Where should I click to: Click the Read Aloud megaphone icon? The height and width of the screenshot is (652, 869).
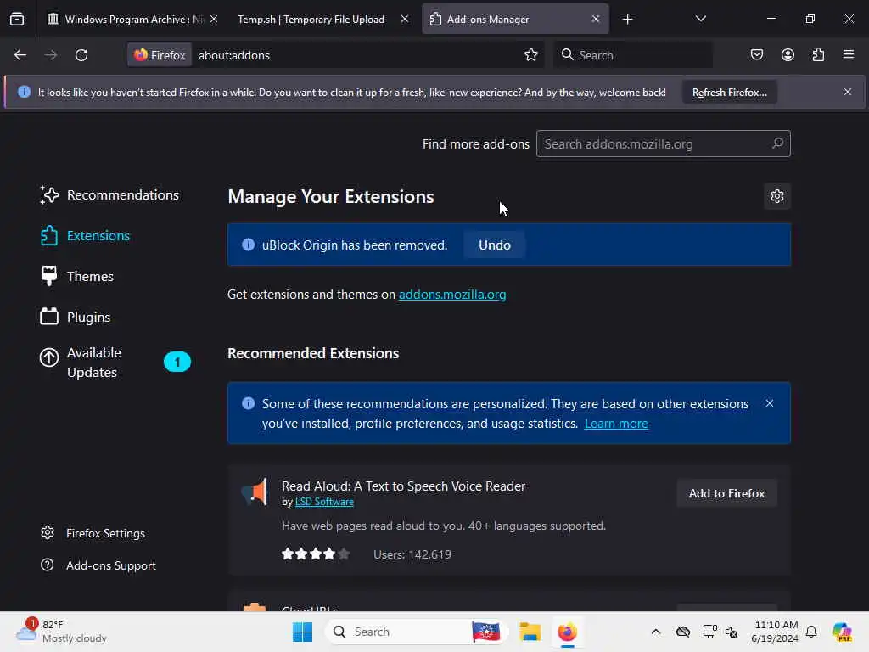(255, 492)
